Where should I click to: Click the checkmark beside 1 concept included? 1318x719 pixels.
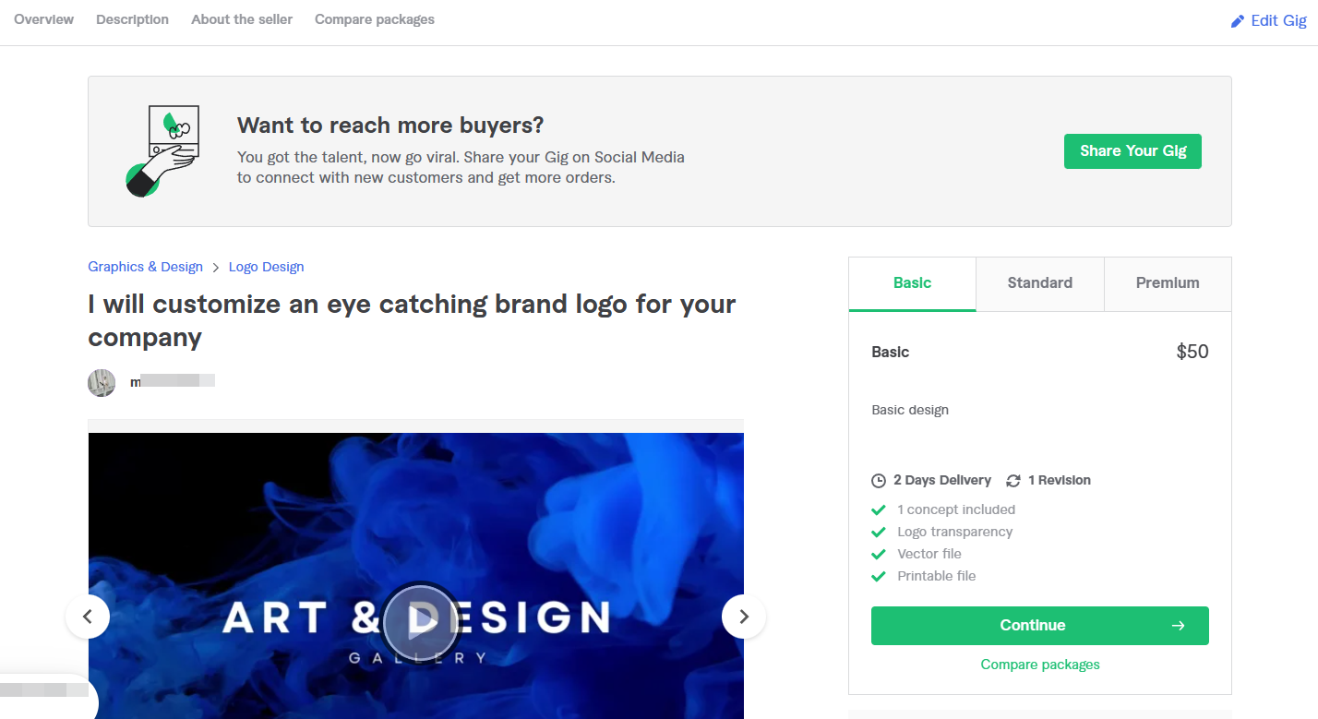[879, 509]
